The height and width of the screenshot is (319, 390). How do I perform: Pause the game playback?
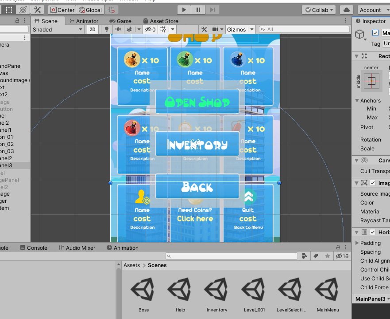[198, 10]
